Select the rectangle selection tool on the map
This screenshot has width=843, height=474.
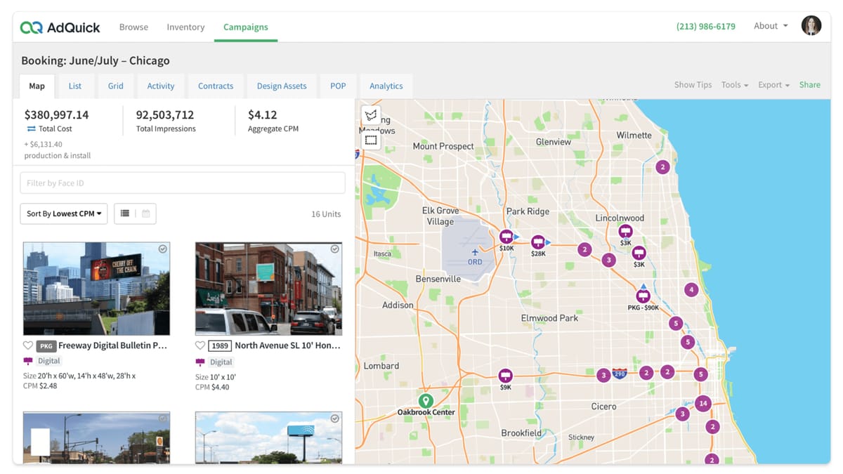tap(371, 140)
